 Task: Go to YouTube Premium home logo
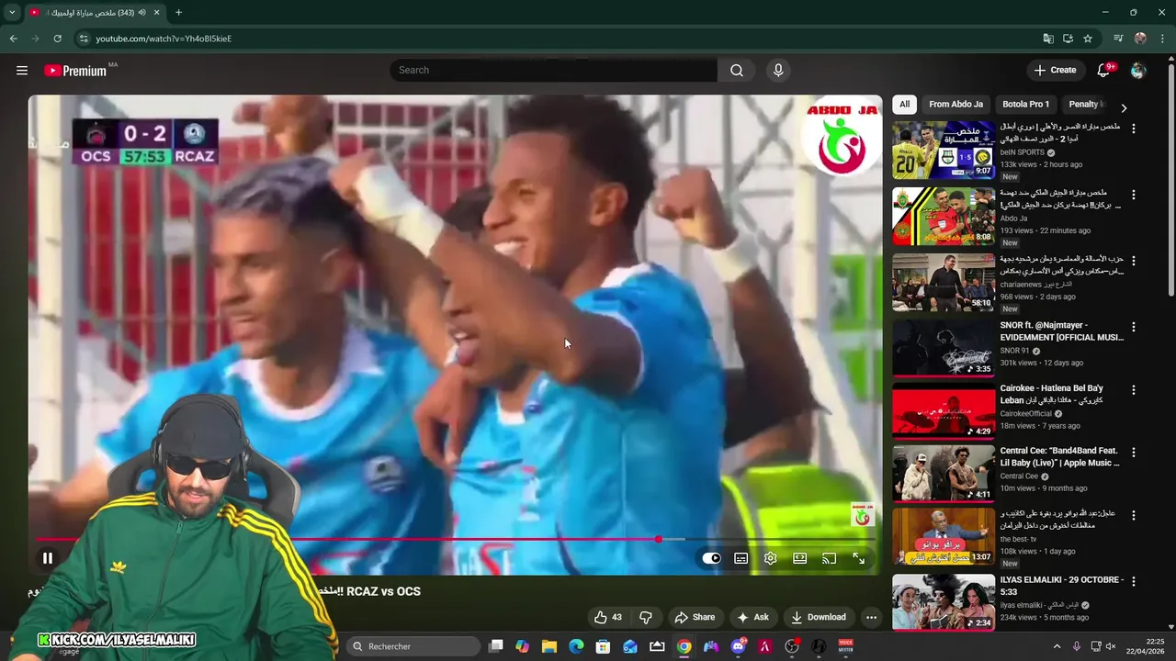tap(75, 71)
